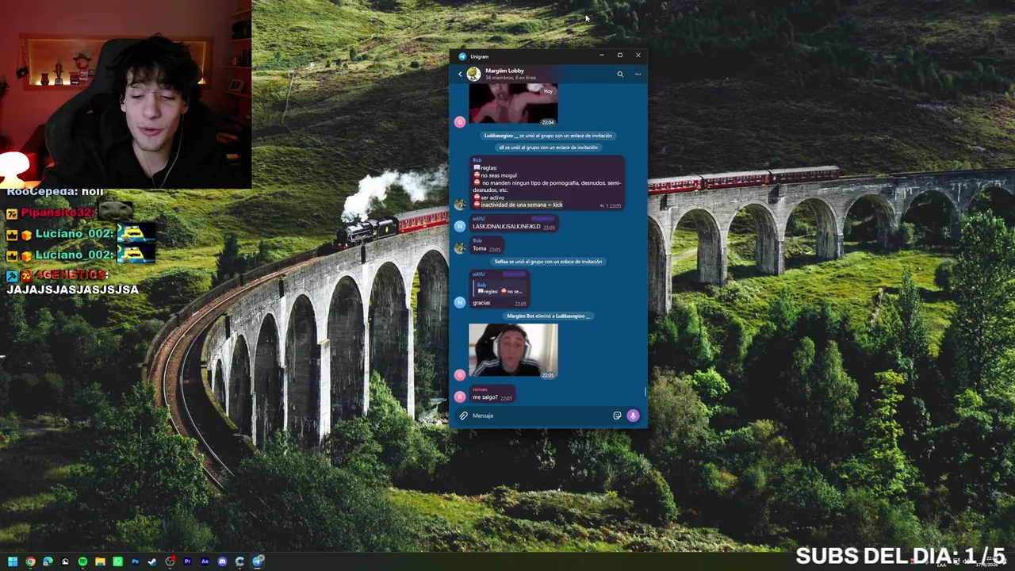Click the 'ser activo' rule line

490,197
